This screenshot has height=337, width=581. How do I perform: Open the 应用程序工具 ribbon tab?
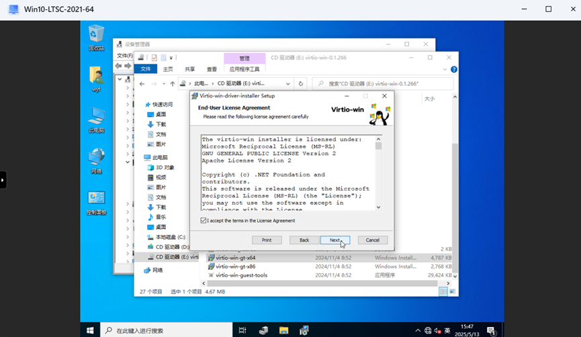coord(244,69)
